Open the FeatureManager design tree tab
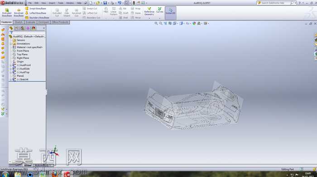The image size is (317, 177). pyautogui.click(x=11, y=28)
